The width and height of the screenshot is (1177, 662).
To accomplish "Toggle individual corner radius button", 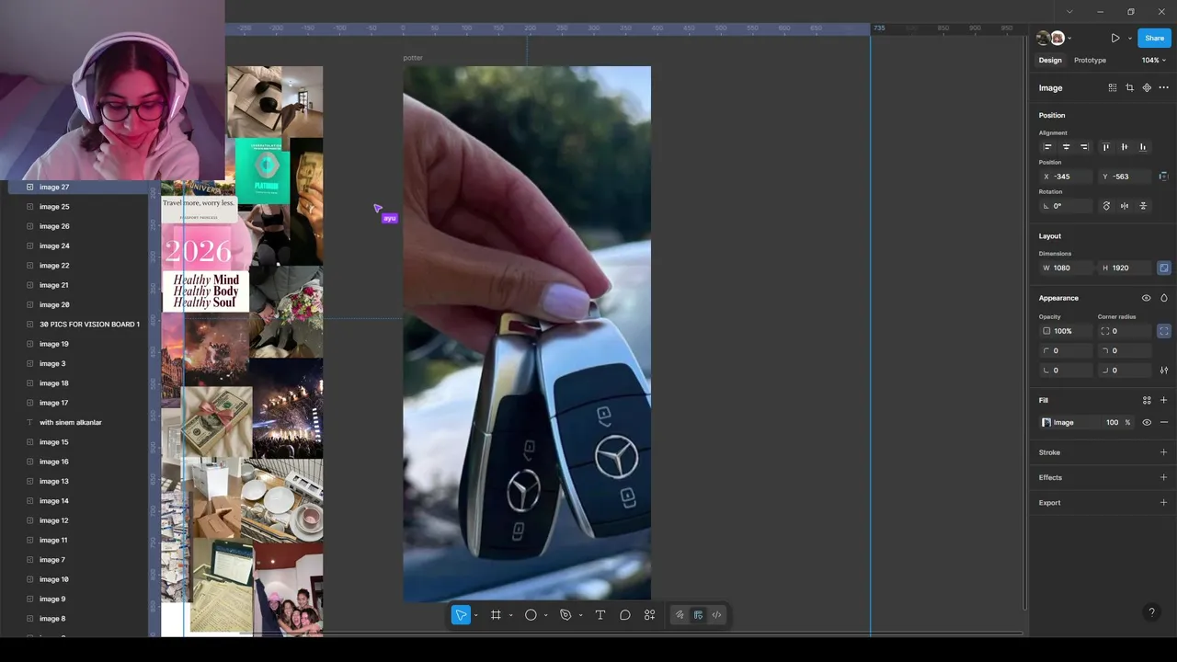I will (1164, 331).
